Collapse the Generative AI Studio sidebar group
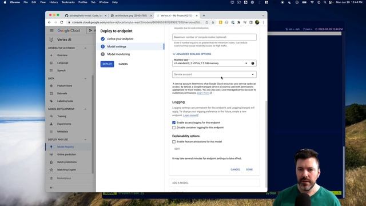 click(85, 48)
